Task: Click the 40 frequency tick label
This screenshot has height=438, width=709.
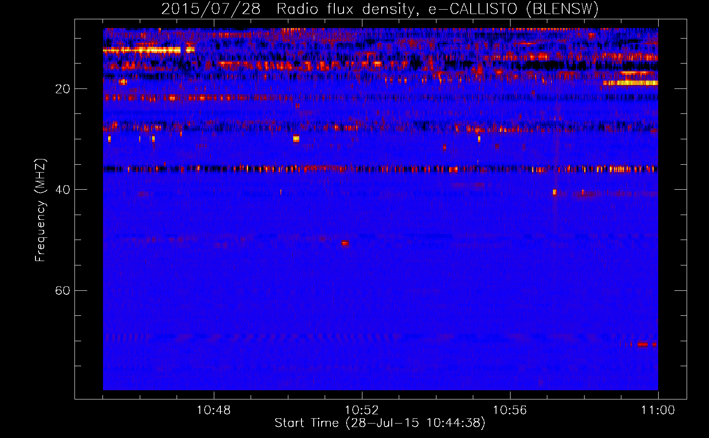Action: (x=63, y=190)
